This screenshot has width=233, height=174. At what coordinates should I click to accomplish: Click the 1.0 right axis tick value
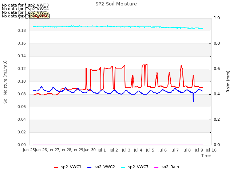coord(217,18)
